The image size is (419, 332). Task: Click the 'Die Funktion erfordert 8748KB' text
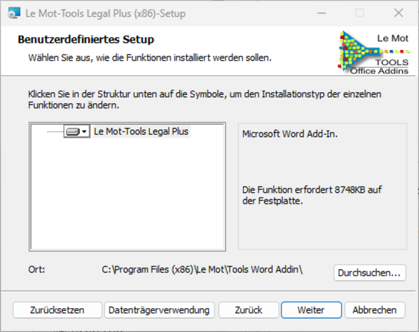[x=312, y=195]
